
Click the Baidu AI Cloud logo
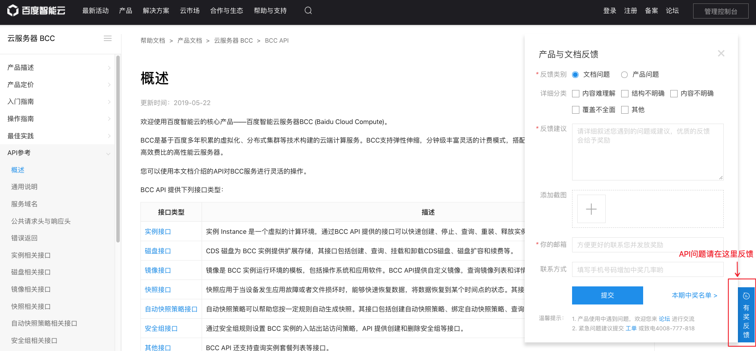tap(36, 10)
